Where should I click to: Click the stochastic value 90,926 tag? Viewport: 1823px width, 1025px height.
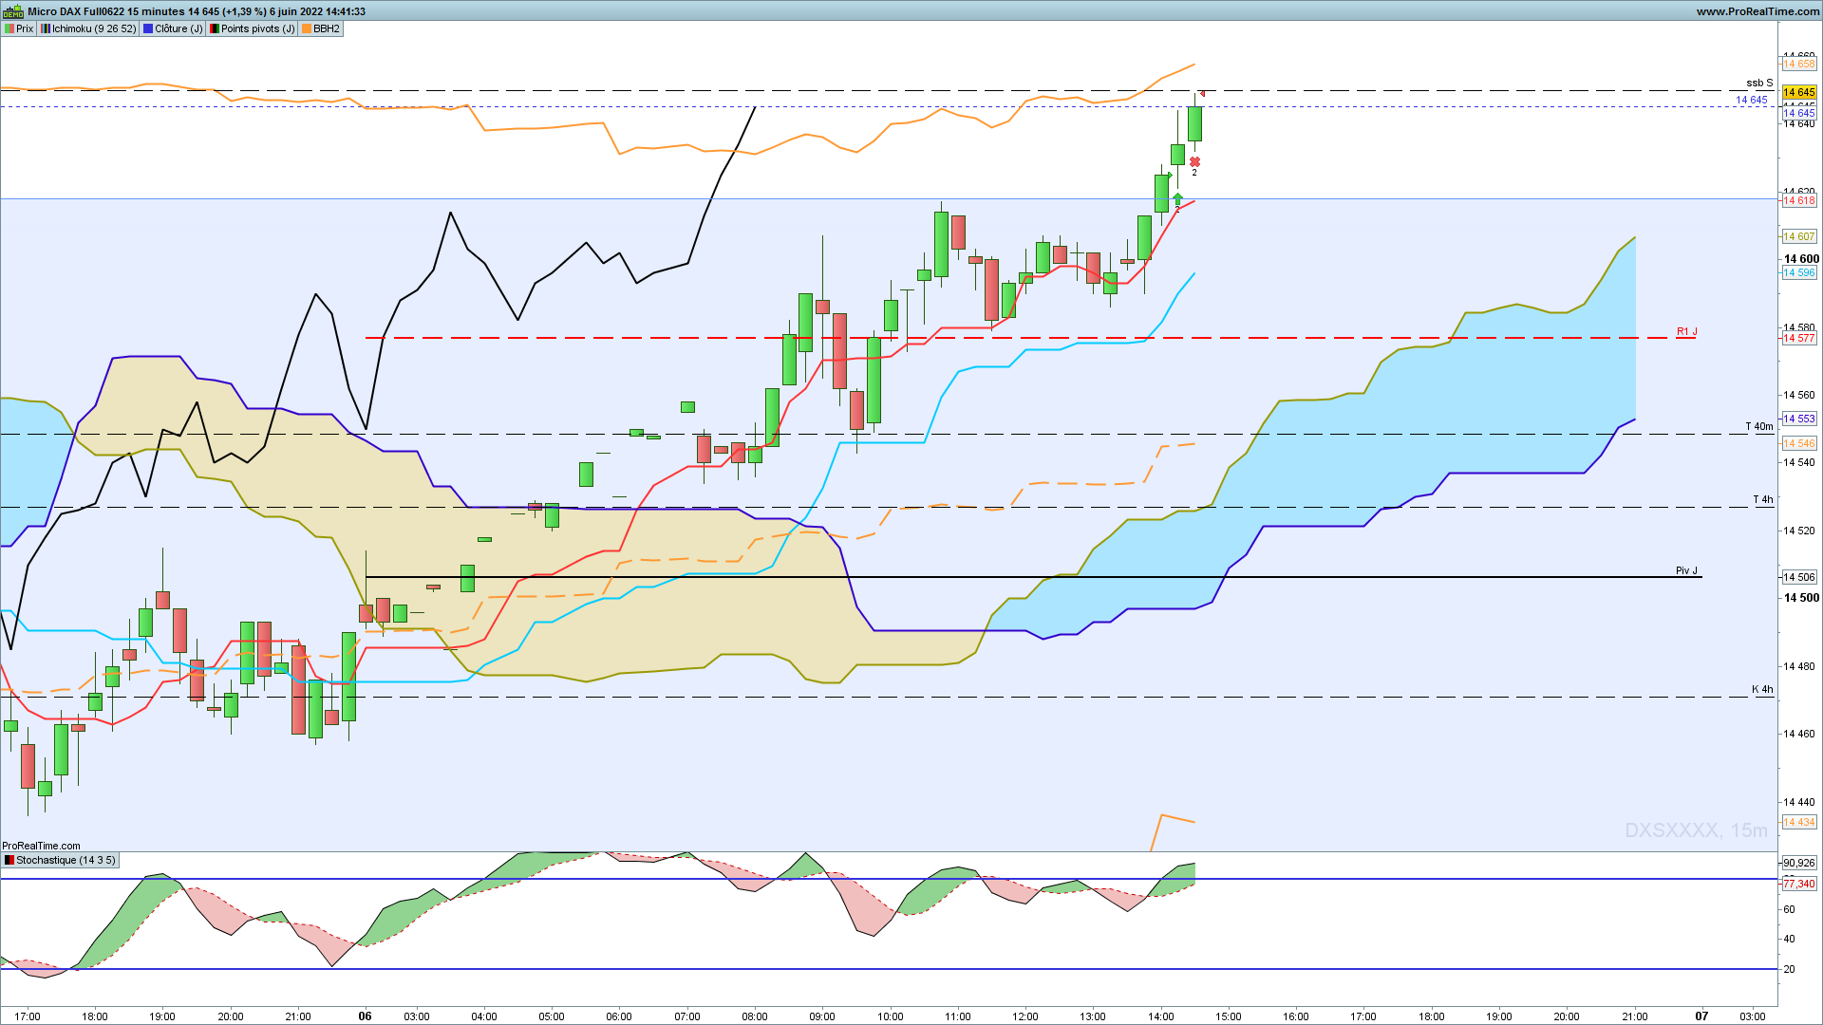1799,863
